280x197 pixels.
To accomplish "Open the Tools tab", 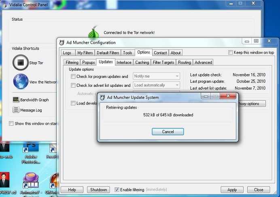I will click(x=127, y=53).
